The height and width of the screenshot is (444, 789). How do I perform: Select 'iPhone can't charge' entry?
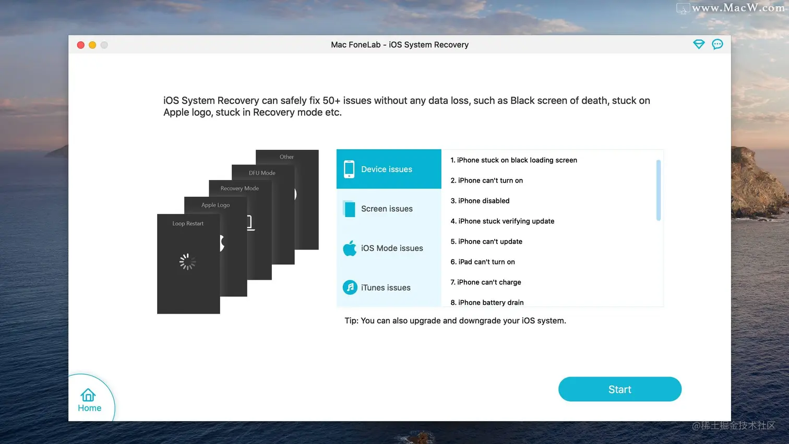[486, 282]
